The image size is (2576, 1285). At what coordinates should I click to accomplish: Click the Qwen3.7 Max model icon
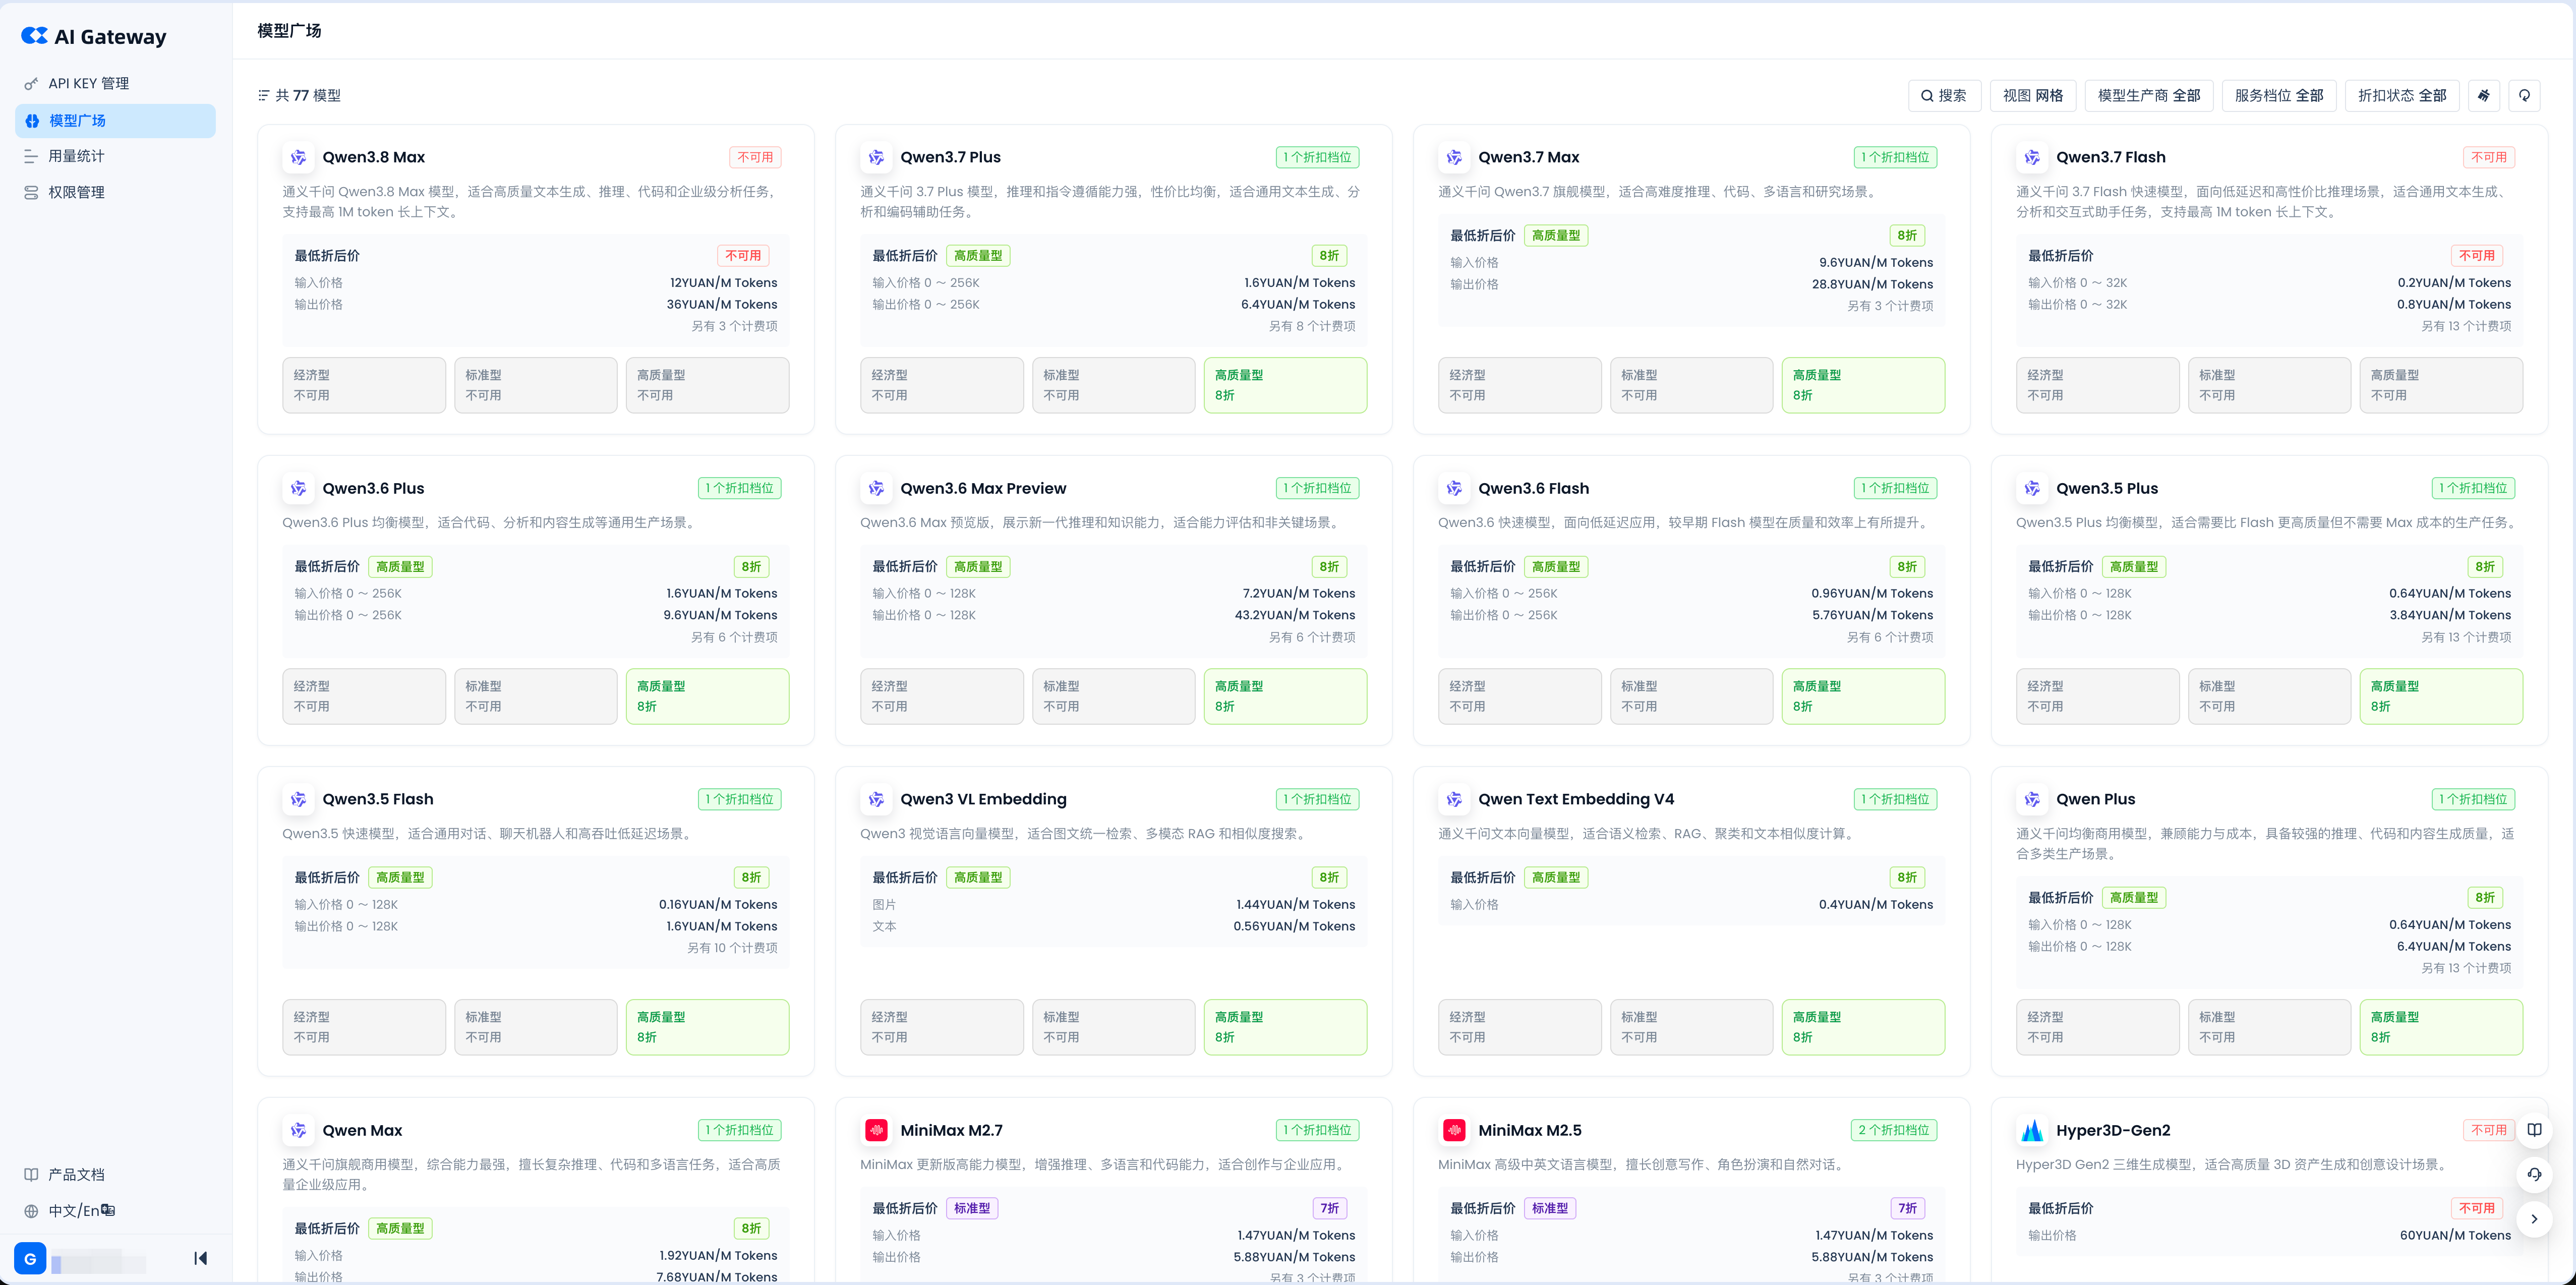[1454, 157]
